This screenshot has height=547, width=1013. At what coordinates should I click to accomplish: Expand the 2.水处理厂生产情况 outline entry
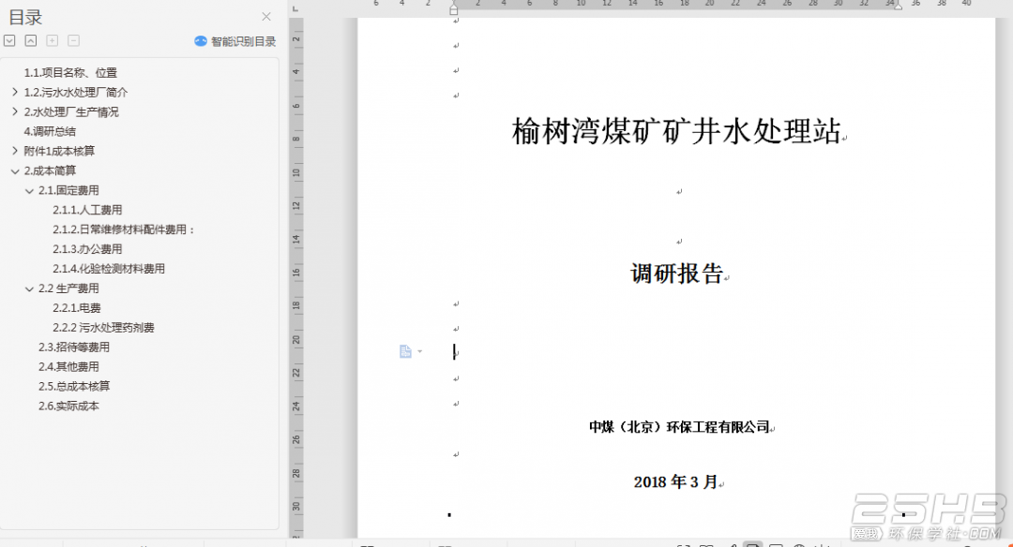click(15, 111)
